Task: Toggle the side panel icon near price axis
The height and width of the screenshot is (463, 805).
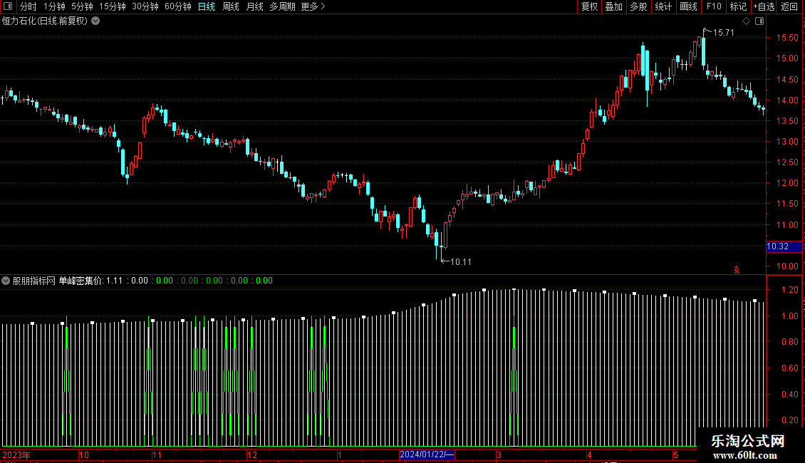Action: coord(759,21)
